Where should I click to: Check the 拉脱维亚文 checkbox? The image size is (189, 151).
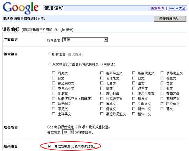[102, 98]
